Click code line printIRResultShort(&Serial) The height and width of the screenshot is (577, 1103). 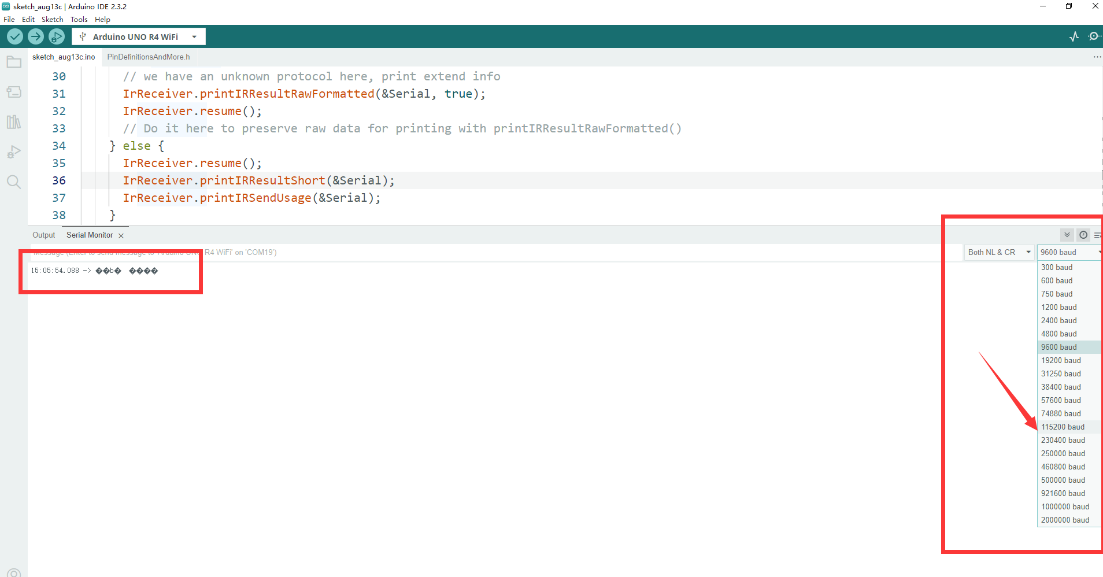click(258, 180)
